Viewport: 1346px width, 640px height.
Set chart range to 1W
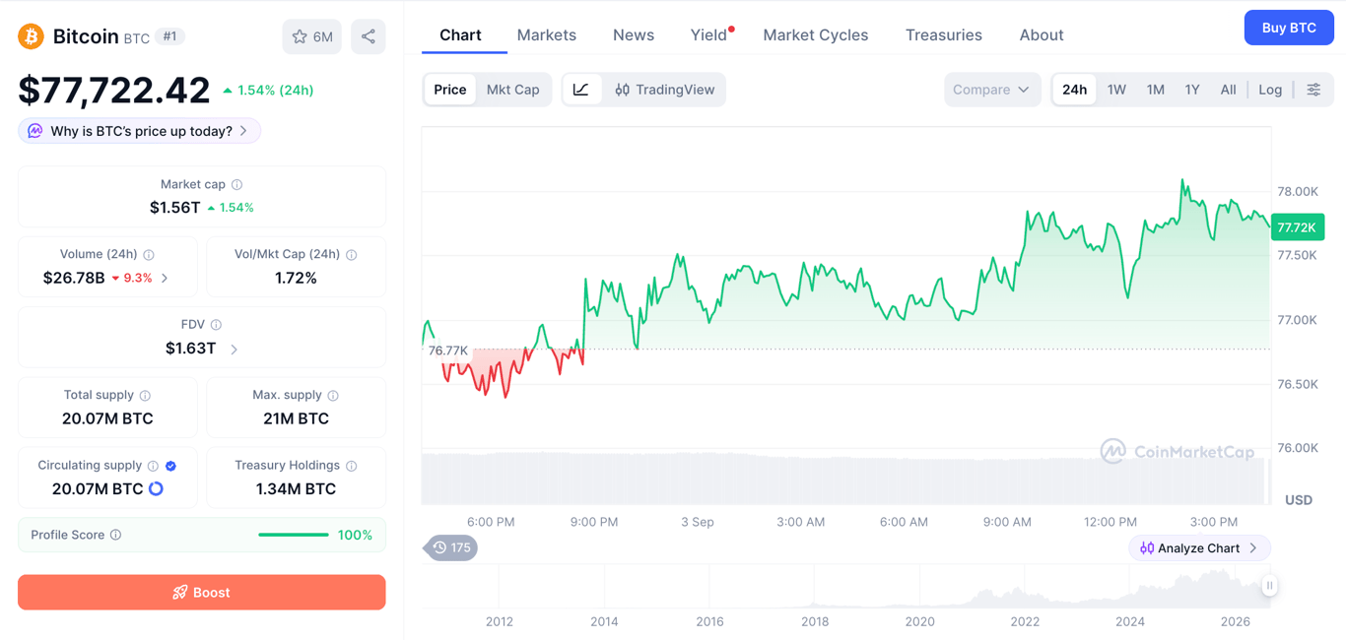[1116, 90]
